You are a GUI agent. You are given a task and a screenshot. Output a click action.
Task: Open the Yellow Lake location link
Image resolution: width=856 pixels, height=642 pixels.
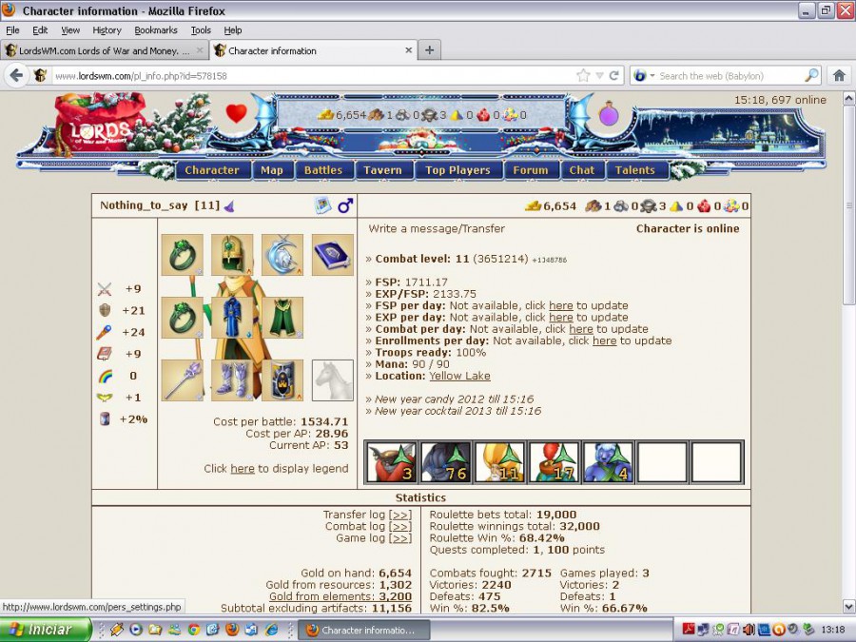[459, 376]
